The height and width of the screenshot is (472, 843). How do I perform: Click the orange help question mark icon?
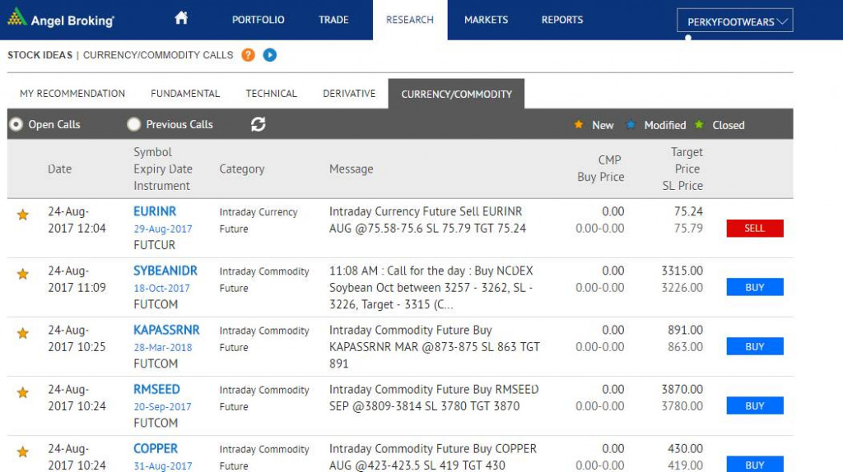pos(248,55)
